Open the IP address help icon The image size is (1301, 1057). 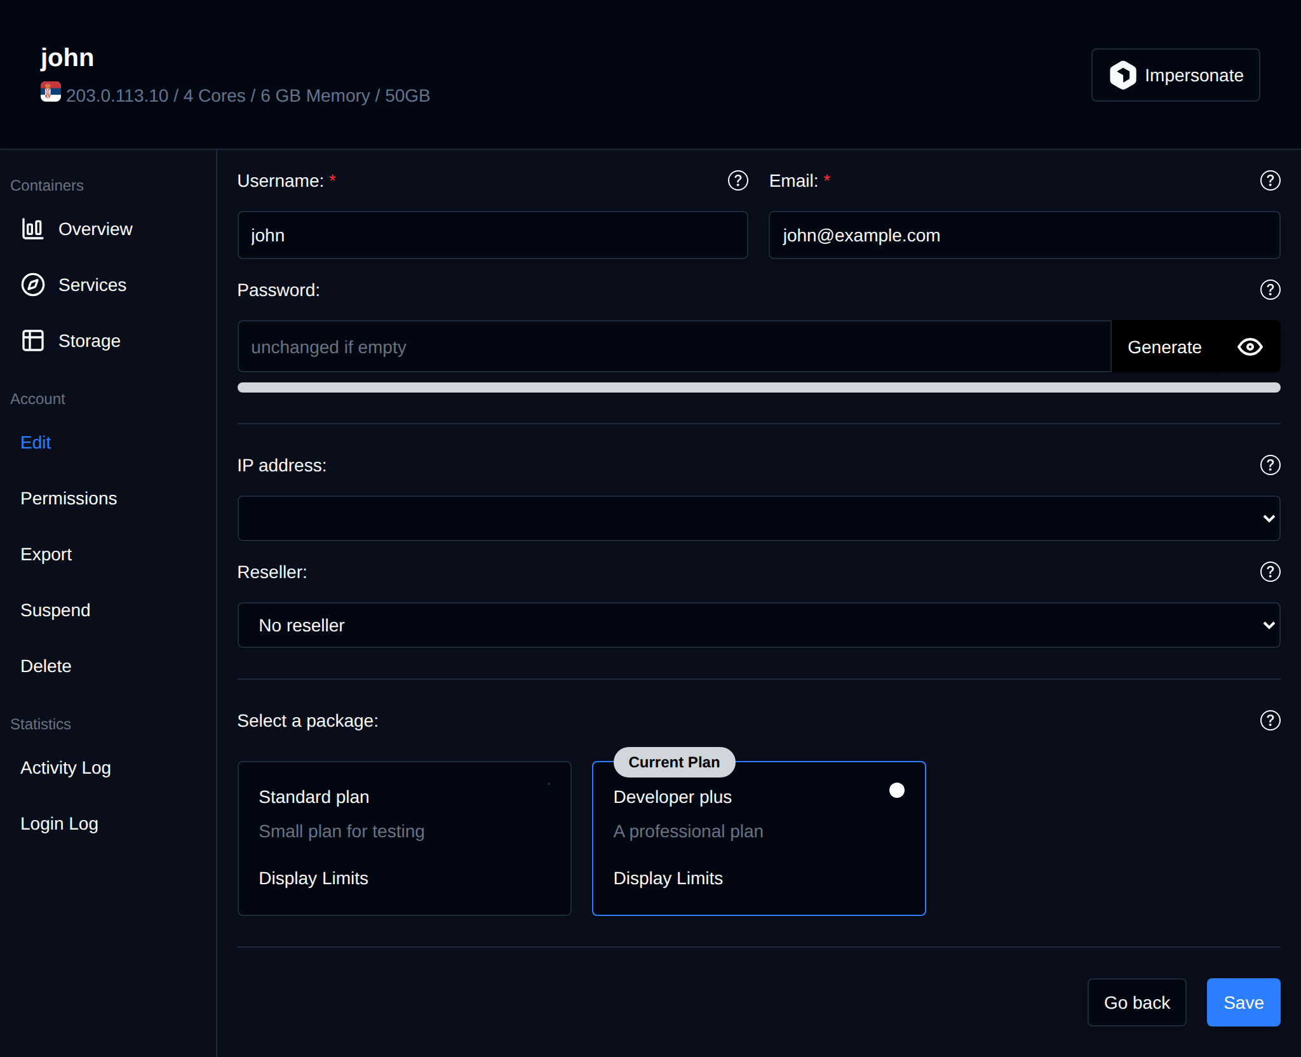tap(1270, 465)
